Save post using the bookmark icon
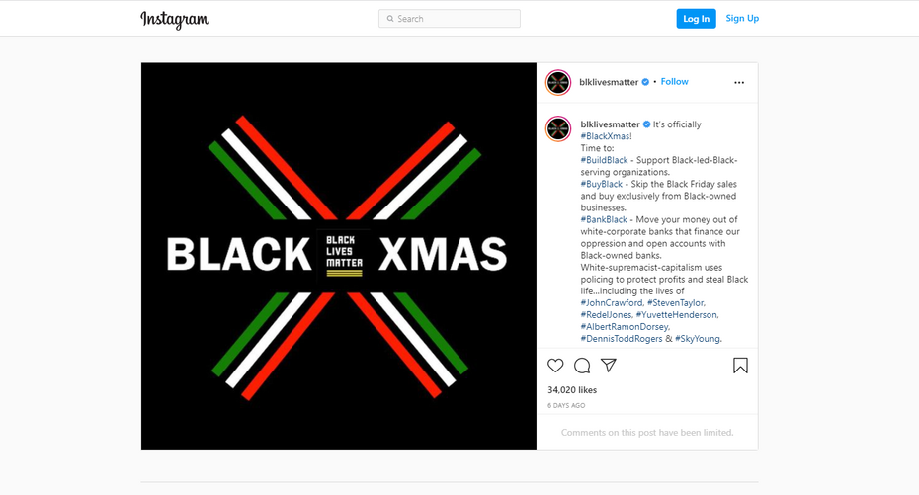Screen dimensions: 919x495 (x=740, y=366)
